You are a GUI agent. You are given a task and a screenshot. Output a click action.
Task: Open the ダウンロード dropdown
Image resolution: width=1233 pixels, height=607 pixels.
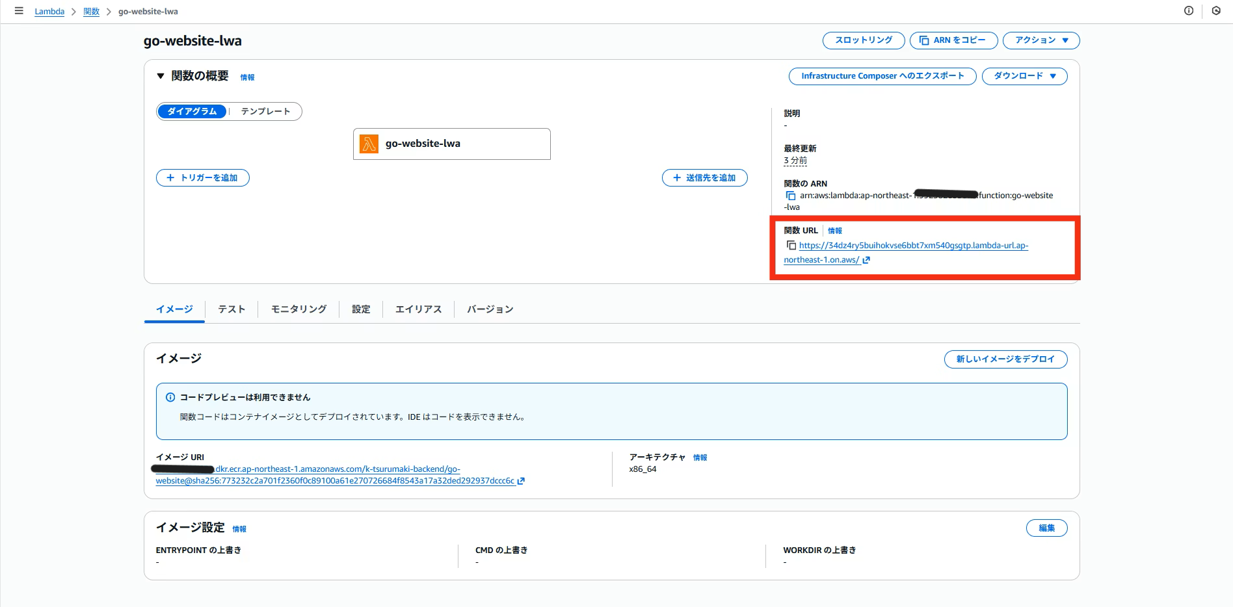tap(1024, 76)
